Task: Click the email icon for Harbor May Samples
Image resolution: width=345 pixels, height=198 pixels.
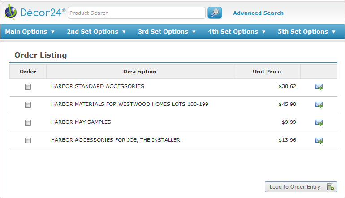Action: [x=319, y=123]
